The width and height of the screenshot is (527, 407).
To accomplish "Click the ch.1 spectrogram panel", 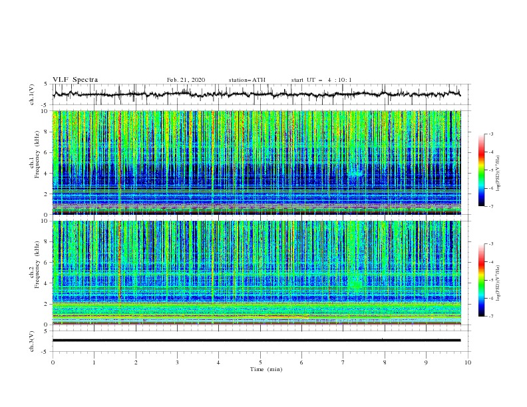I will (x=256, y=162).
